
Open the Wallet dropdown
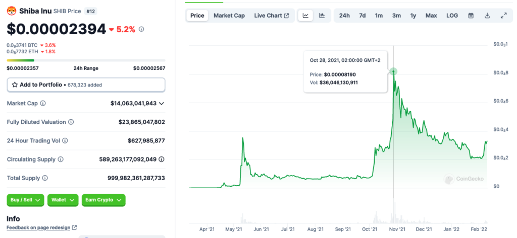63,200
